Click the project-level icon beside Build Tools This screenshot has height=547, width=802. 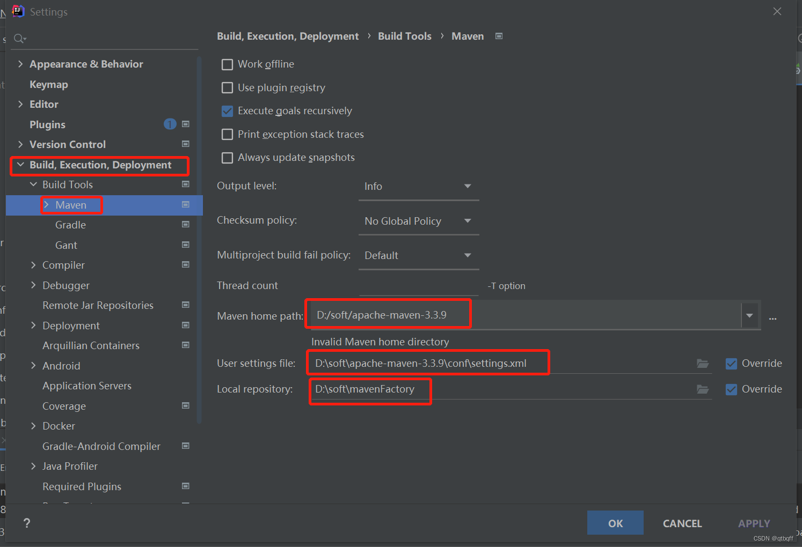(x=186, y=184)
